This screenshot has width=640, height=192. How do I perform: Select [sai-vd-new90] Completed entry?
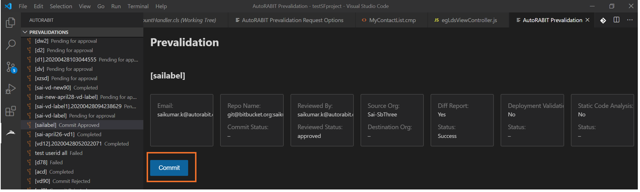(x=82, y=87)
